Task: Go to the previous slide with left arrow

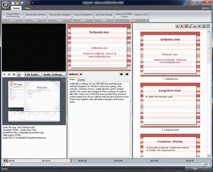Action: pos(121,74)
